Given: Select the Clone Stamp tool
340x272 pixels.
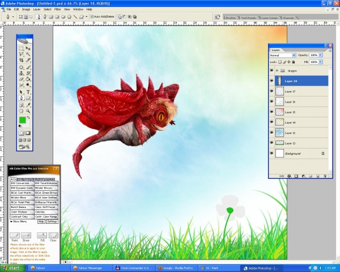Looking at the screenshot, I should pyautogui.click(x=22, y=73).
